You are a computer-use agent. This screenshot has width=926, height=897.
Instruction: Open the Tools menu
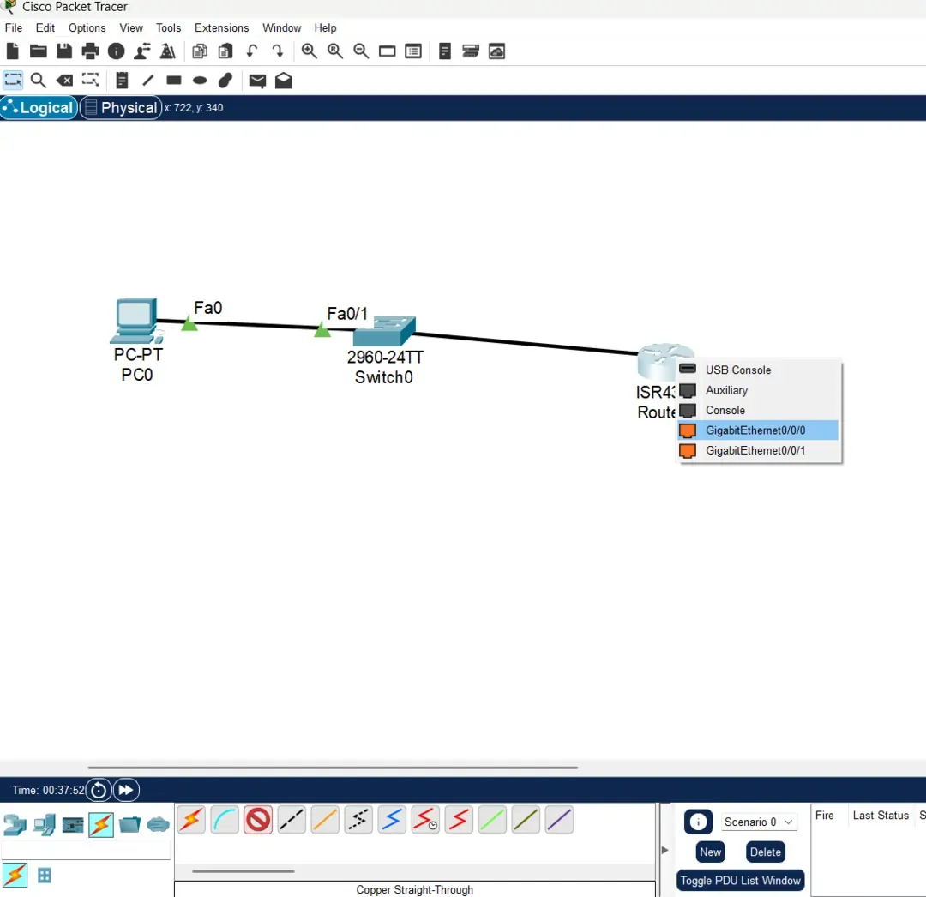[x=168, y=27]
